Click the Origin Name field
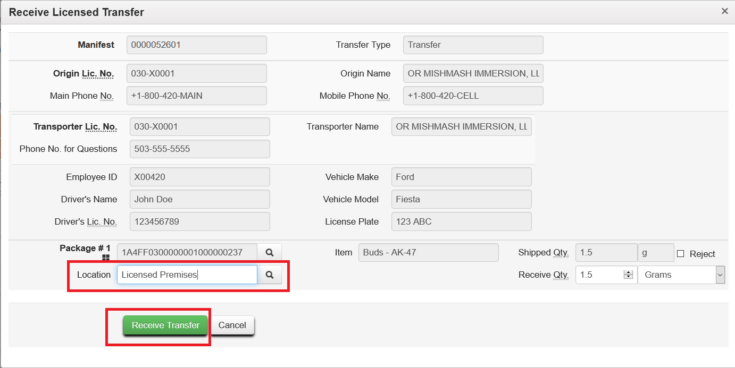This screenshot has height=368, width=735. pyautogui.click(x=473, y=74)
